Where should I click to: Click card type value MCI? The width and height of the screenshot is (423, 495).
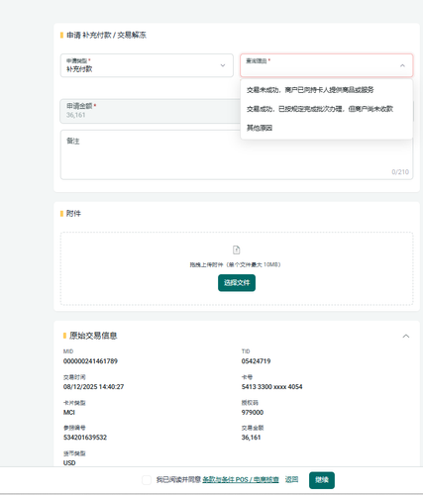point(69,413)
